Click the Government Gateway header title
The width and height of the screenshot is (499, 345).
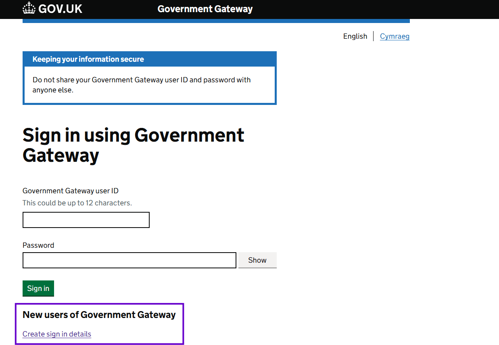[205, 9]
